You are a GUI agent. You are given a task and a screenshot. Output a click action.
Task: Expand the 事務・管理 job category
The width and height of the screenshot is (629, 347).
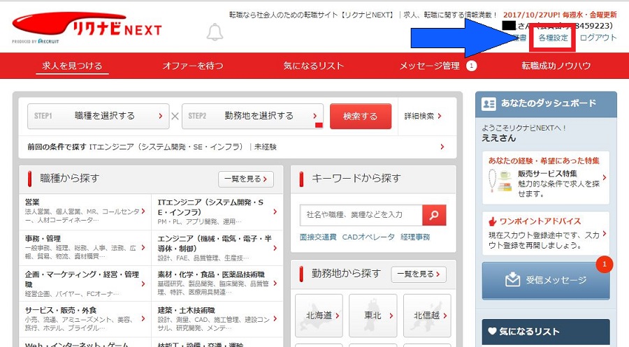[85, 247]
